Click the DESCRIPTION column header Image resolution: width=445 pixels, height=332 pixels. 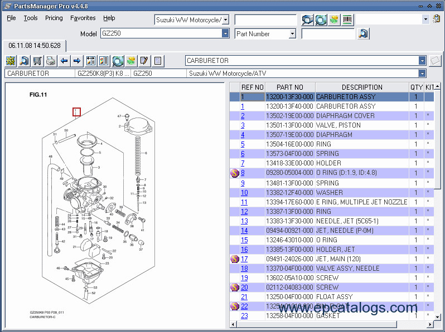pos(362,87)
